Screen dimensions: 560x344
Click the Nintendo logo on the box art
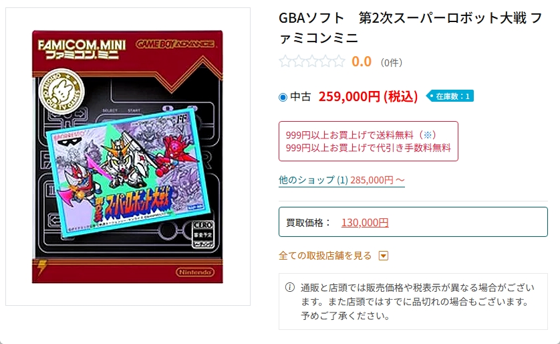click(x=194, y=272)
